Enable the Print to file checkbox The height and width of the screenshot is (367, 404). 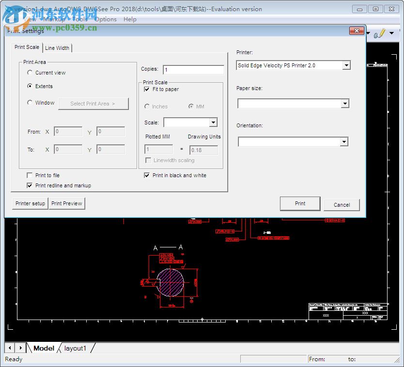point(28,175)
